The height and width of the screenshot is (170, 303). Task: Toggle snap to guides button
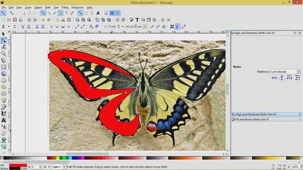pyautogui.click(x=117, y=13)
